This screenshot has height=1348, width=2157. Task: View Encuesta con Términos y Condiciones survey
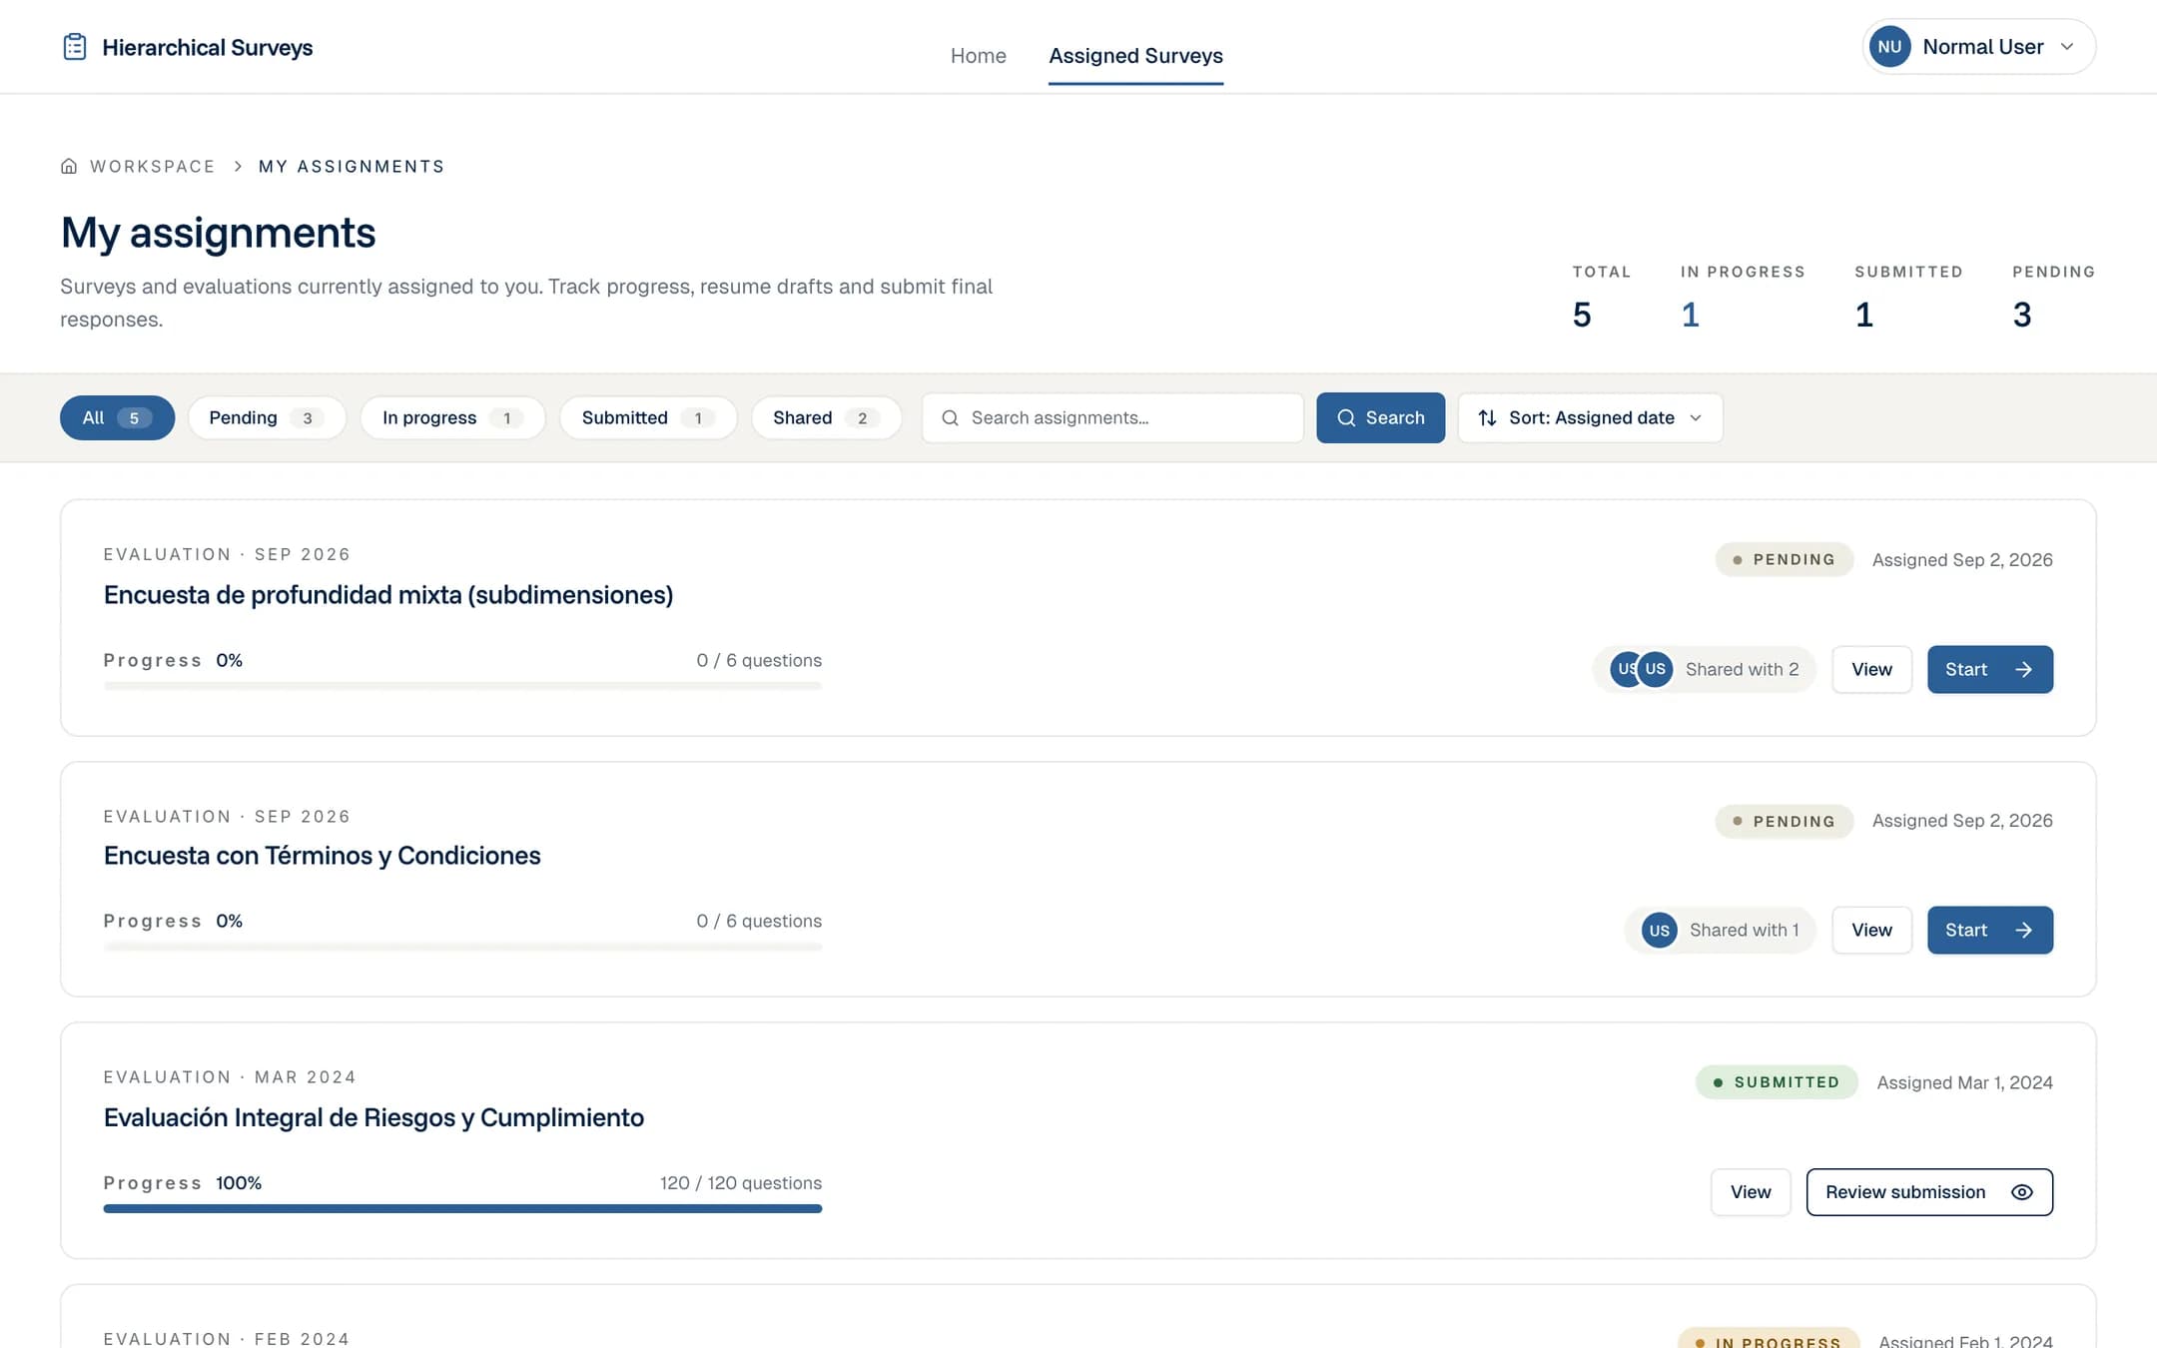[x=1871, y=930]
